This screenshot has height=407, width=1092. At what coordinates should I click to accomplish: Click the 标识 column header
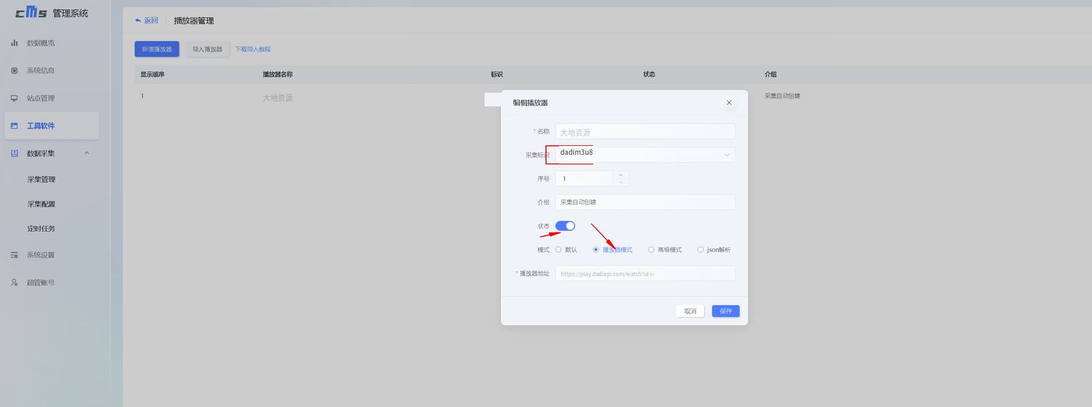pyautogui.click(x=497, y=74)
